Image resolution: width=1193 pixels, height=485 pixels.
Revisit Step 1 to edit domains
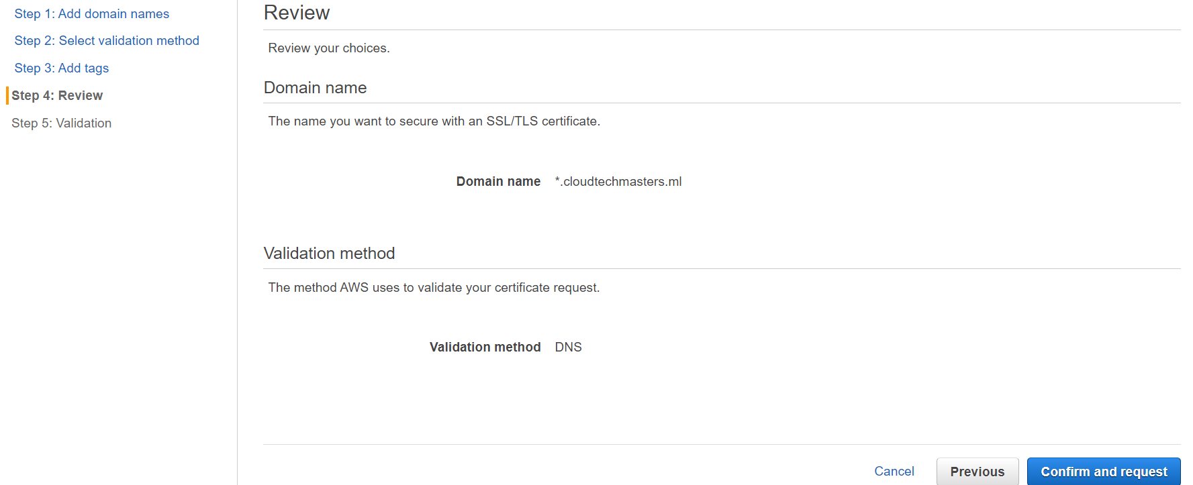click(91, 13)
